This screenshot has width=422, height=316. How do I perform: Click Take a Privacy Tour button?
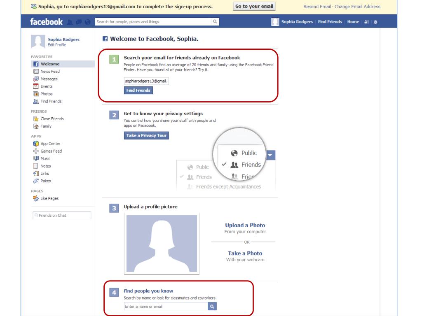146,135
